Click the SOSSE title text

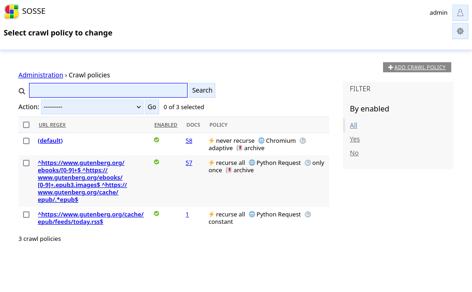(34, 11)
